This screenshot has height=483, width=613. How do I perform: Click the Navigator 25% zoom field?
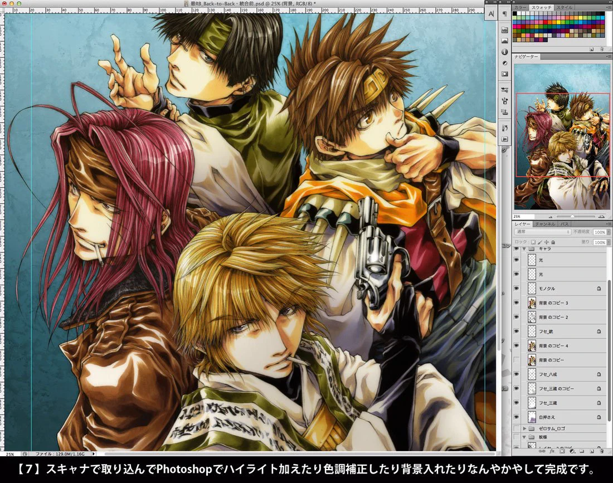[523, 216]
